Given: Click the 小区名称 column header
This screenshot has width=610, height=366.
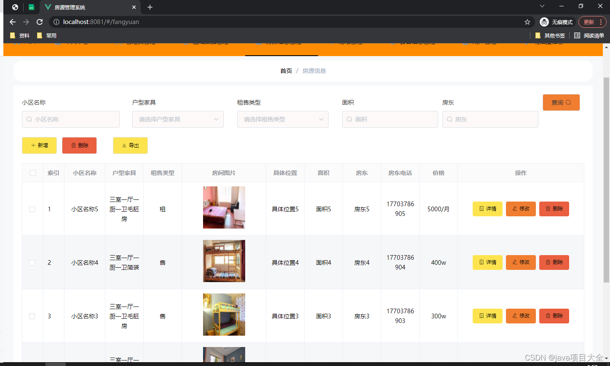Looking at the screenshot, I should pos(85,173).
